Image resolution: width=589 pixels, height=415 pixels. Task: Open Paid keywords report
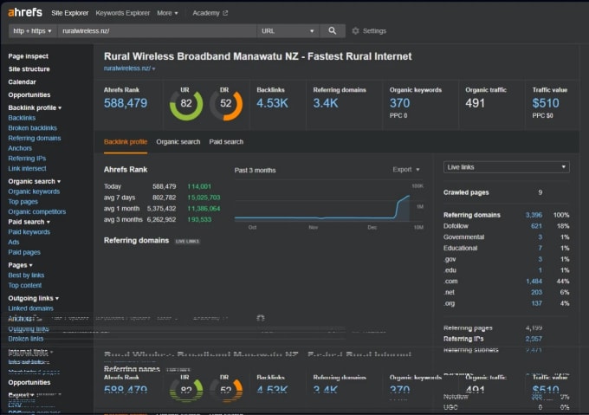29,232
